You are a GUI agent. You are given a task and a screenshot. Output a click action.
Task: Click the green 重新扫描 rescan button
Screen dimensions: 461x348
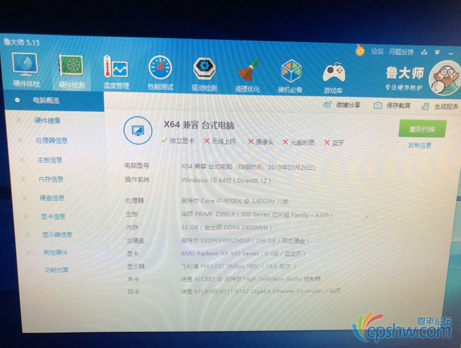pyautogui.click(x=422, y=129)
